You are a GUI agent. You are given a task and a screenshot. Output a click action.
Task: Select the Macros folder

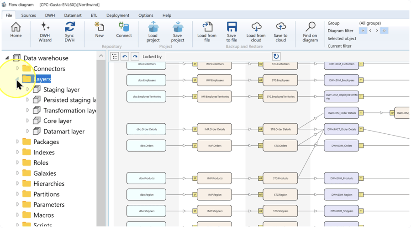click(43, 215)
